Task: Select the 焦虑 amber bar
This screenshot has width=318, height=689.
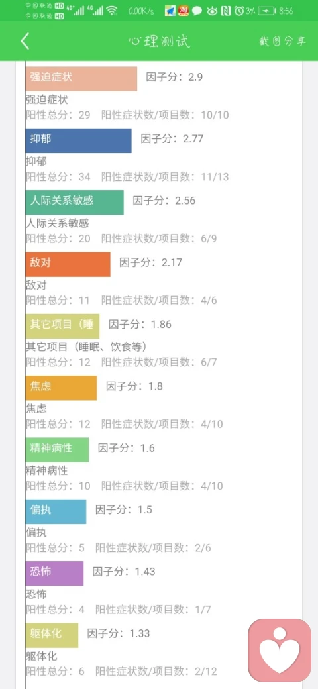Action: click(x=61, y=388)
